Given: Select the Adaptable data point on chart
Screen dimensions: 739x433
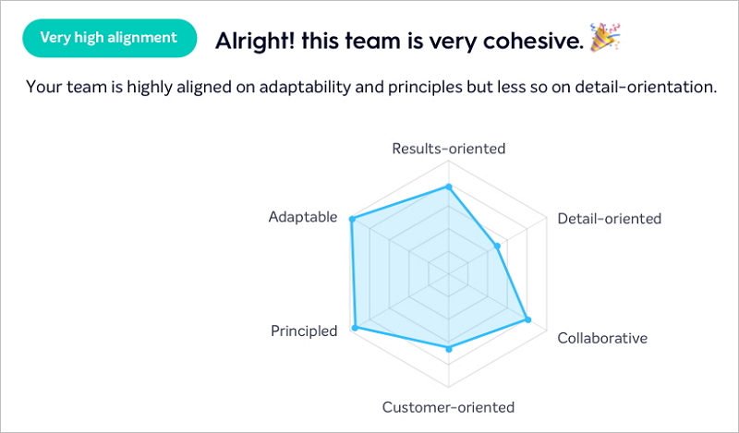Looking at the screenshot, I should (x=352, y=219).
